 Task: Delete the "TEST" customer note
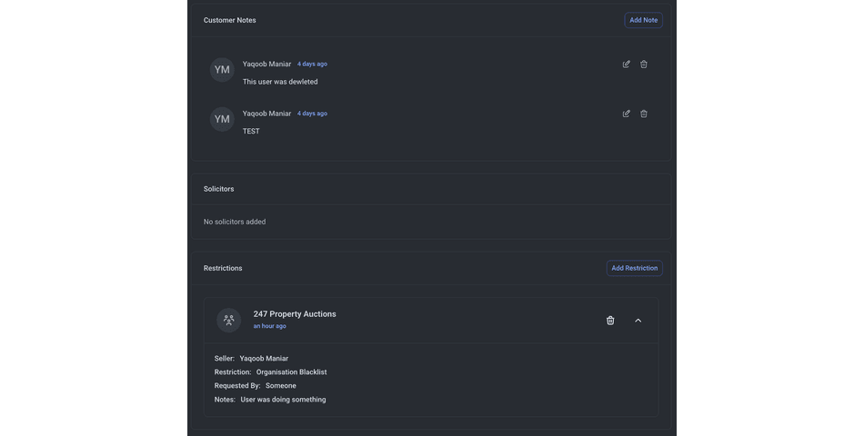644,114
